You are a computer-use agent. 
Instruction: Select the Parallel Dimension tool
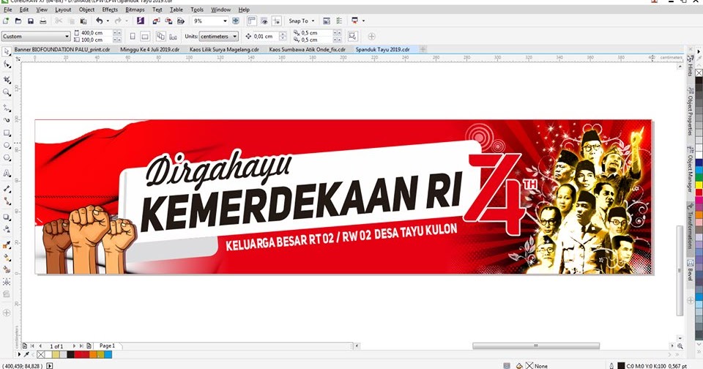[x=7, y=189]
